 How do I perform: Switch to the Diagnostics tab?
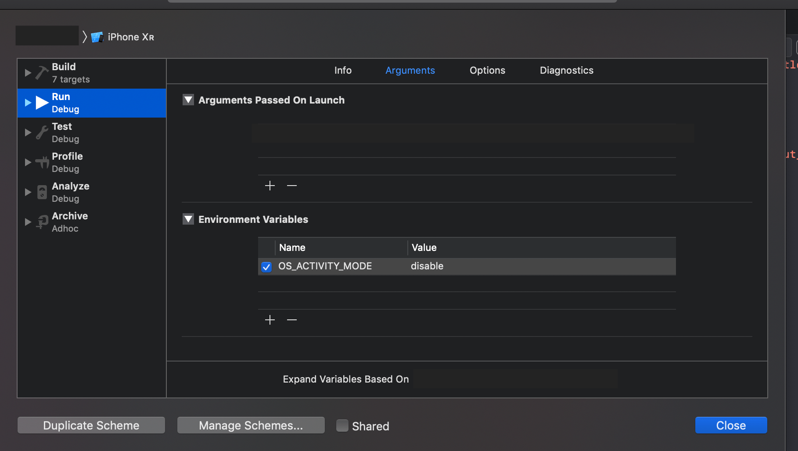pyautogui.click(x=566, y=70)
